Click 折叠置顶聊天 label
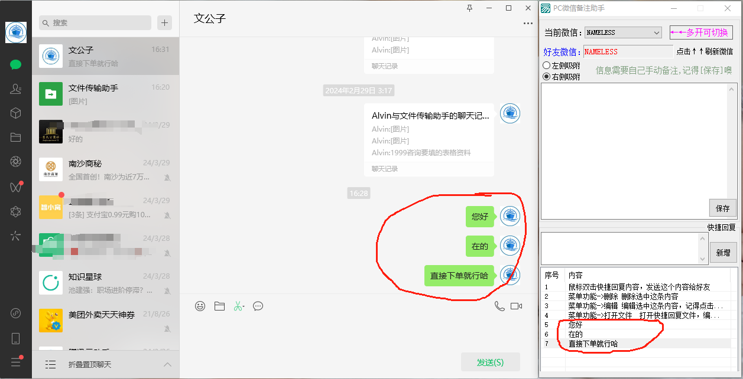This screenshot has width=743, height=379. coord(90,364)
